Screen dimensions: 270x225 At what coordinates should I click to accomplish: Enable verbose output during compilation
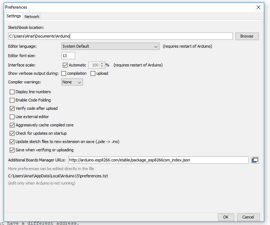pyautogui.click(x=64, y=74)
